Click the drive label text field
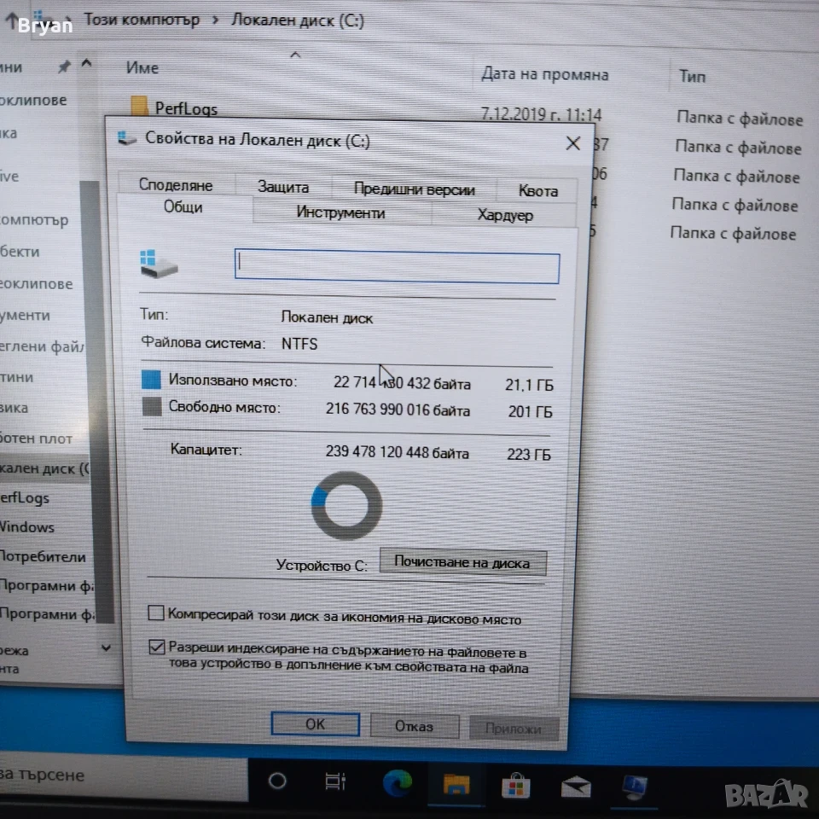819x819 pixels. point(397,267)
